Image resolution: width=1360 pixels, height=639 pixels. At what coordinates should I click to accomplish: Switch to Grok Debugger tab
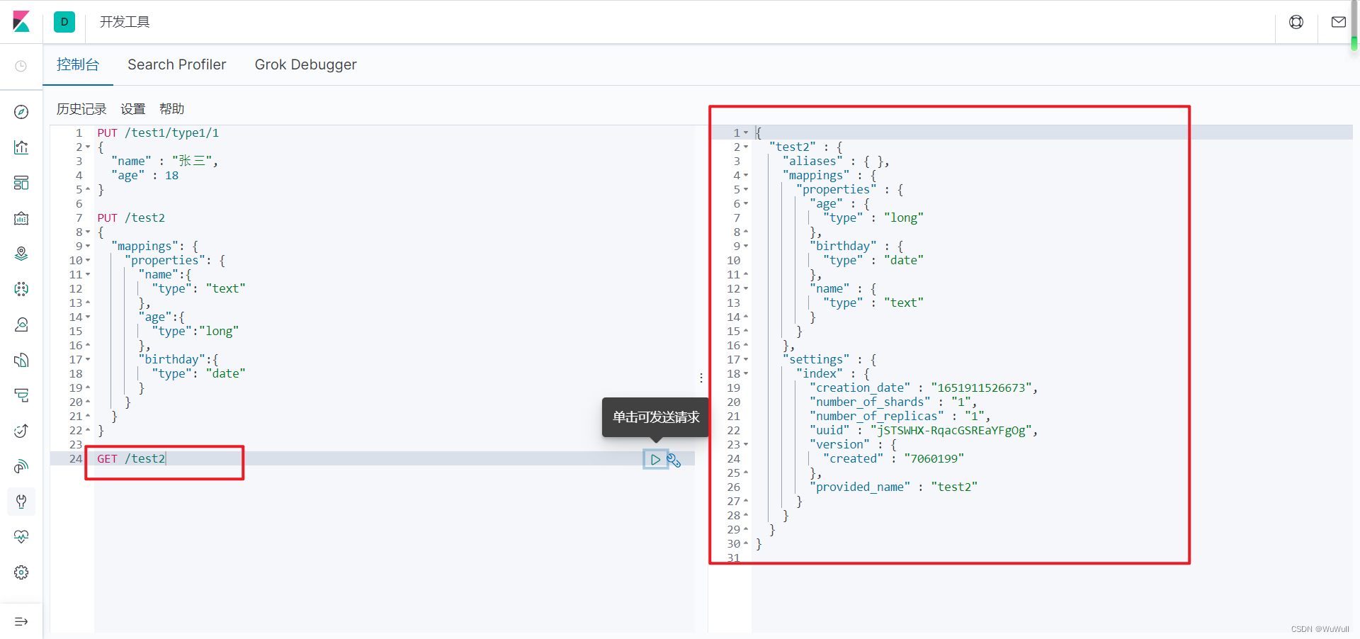(306, 64)
